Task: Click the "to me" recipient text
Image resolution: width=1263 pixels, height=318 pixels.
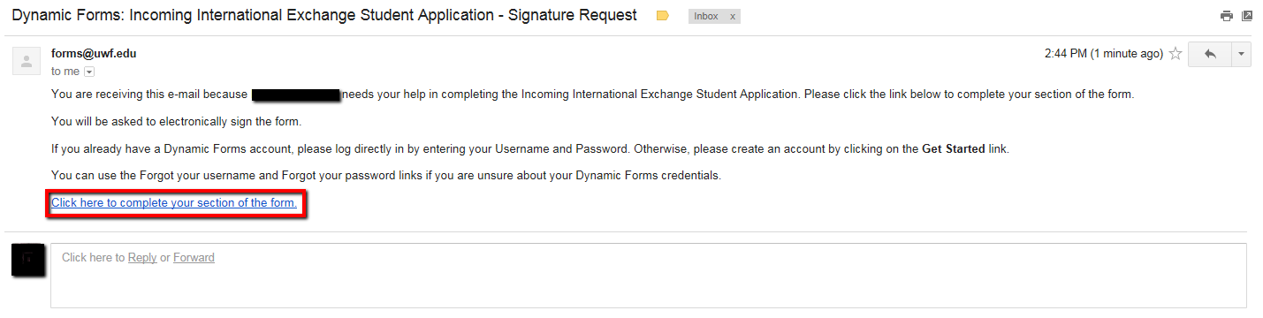Action: (65, 72)
